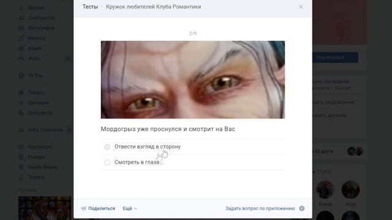Viewport: 392px width, 220px height.
Task: Open the 'Кружок любителей Клуба Романтики' community link
Action: 153,7
